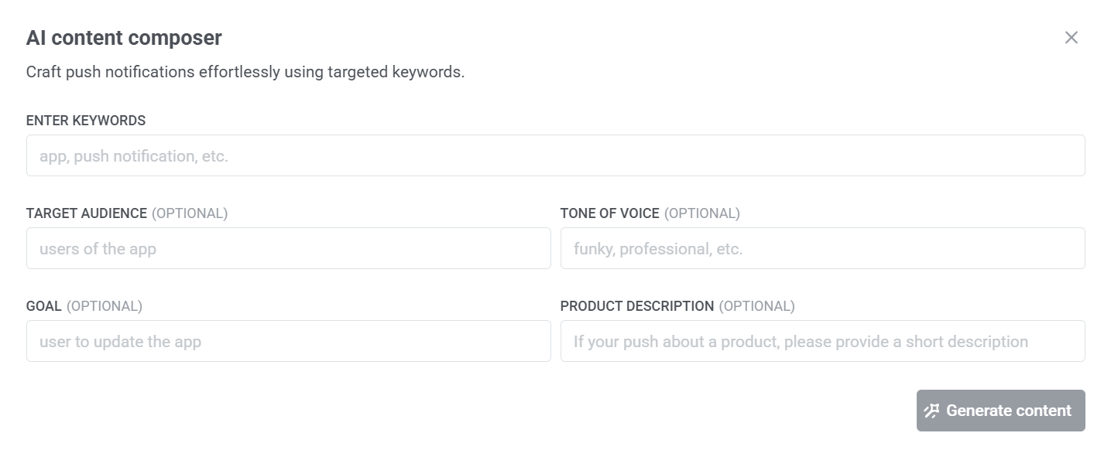Click the magic wand icon on Generate button
The image size is (1111, 450).
[x=931, y=411]
